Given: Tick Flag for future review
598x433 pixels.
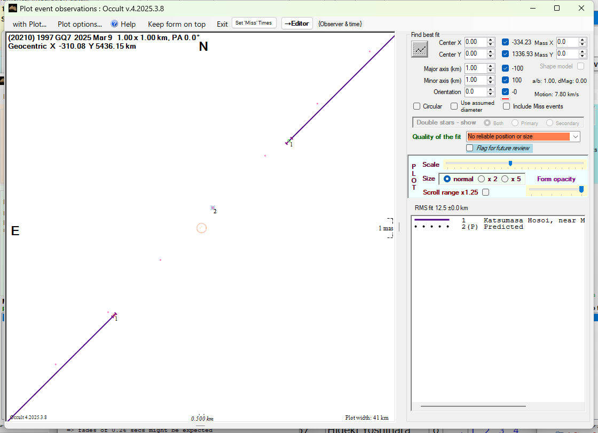Looking at the screenshot, I should tap(470, 148).
